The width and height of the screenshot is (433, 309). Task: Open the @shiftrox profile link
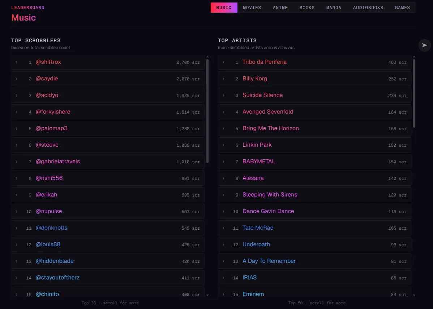pos(48,62)
